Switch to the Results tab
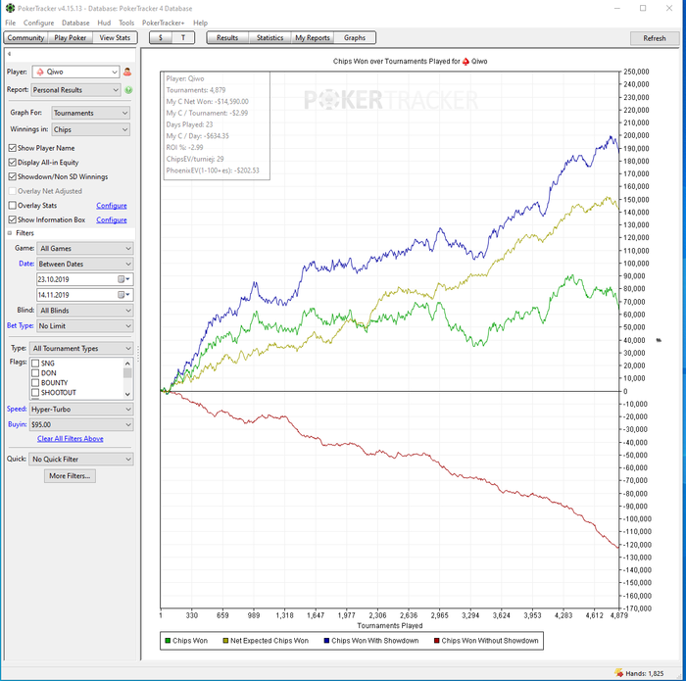This screenshot has height=681, width=686. tap(227, 37)
